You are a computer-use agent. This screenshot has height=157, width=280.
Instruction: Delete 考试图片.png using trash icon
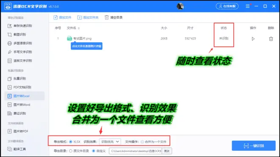point(271,39)
